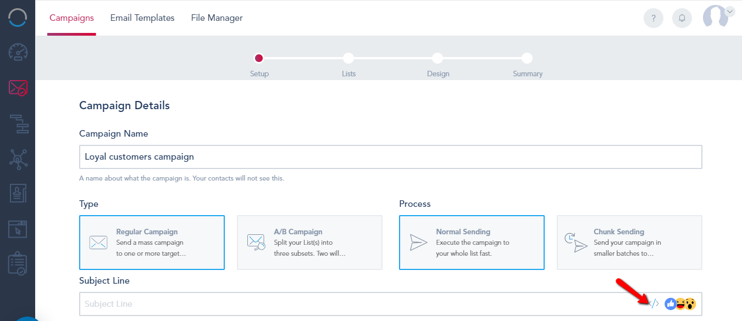Select the Regular Campaign type
This screenshot has width=742, height=321.
[x=152, y=243]
